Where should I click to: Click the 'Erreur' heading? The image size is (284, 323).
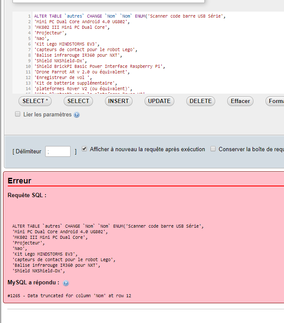tap(19, 181)
